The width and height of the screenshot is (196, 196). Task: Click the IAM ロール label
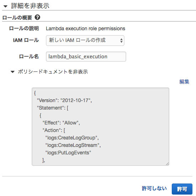26,41
